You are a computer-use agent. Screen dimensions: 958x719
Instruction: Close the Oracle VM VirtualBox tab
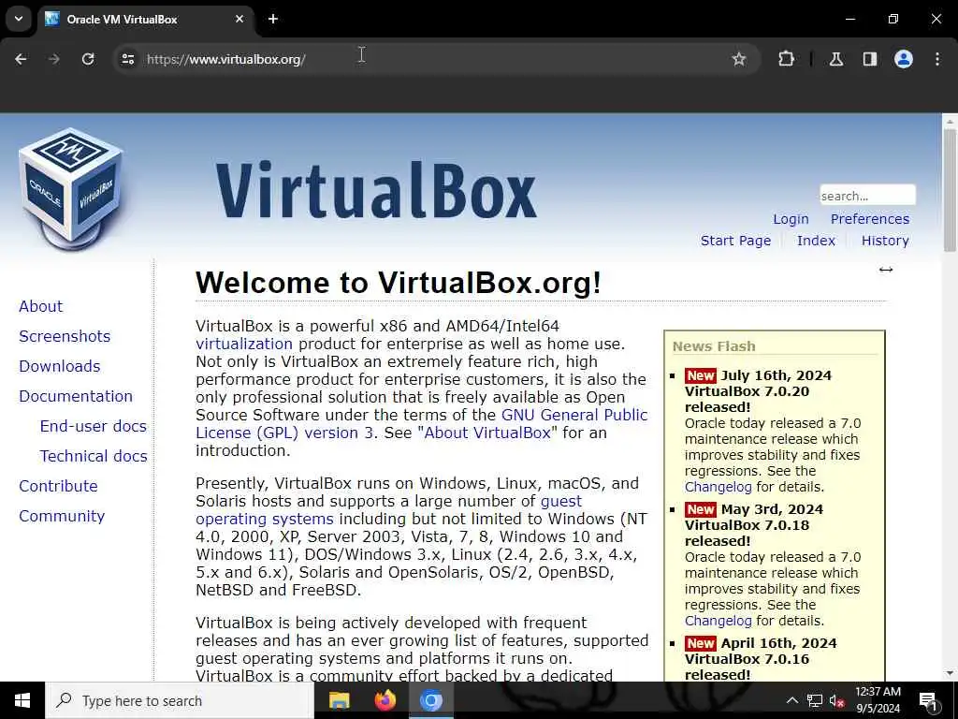(239, 19)
